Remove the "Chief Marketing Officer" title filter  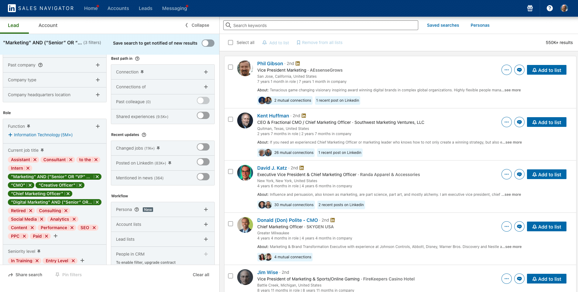[x=68, y=194]
